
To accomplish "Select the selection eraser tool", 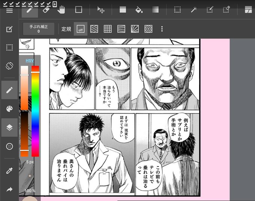I will 226,10.
